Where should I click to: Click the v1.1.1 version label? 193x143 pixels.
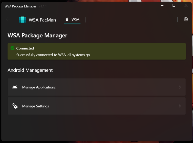coord(43,6)
